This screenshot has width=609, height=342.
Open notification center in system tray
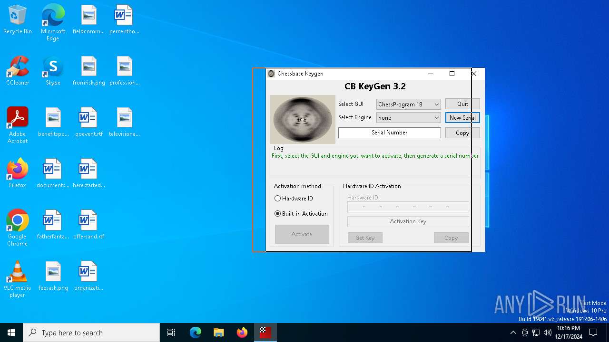point(593,332)
